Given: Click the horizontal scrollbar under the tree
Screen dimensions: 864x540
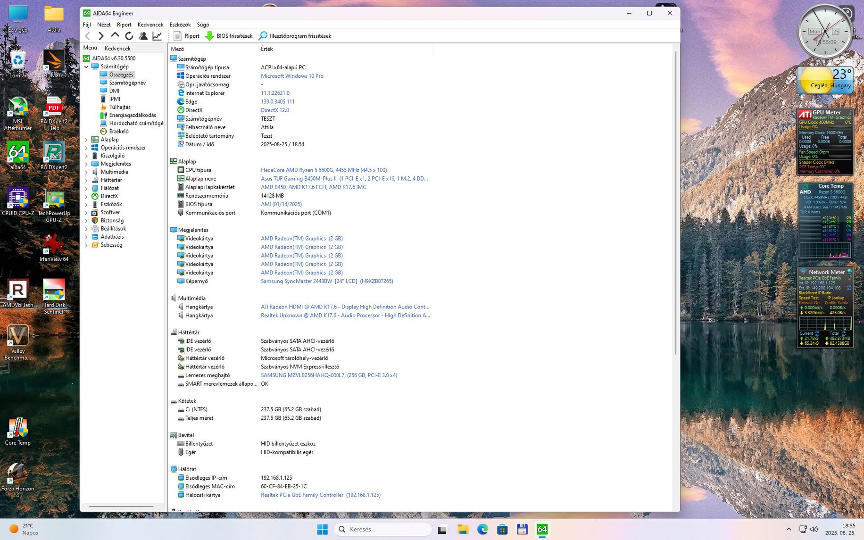Looking at the screenshot, I should [121, 507].
